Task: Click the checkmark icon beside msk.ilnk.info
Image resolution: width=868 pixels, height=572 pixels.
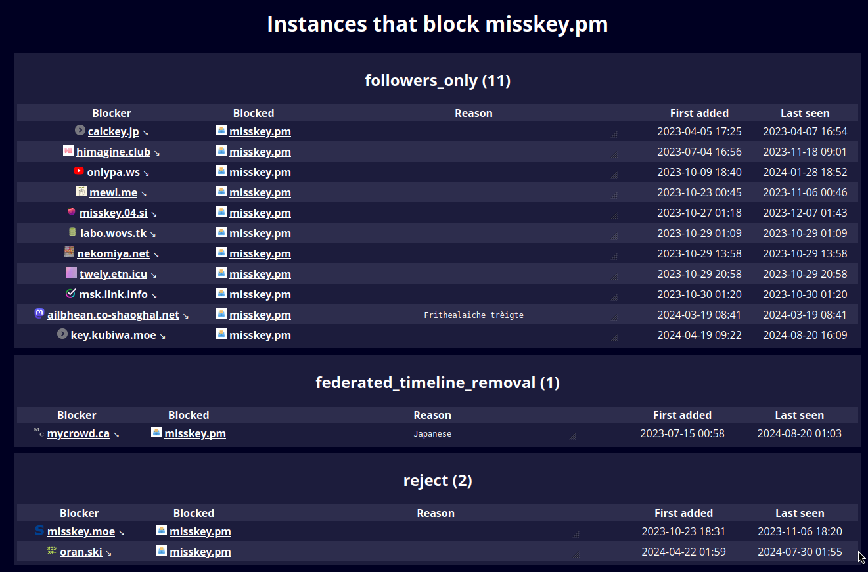Action: (x=71, y=294)
